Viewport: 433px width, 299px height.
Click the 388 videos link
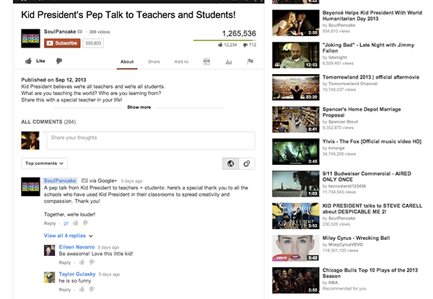pos(100,32)
